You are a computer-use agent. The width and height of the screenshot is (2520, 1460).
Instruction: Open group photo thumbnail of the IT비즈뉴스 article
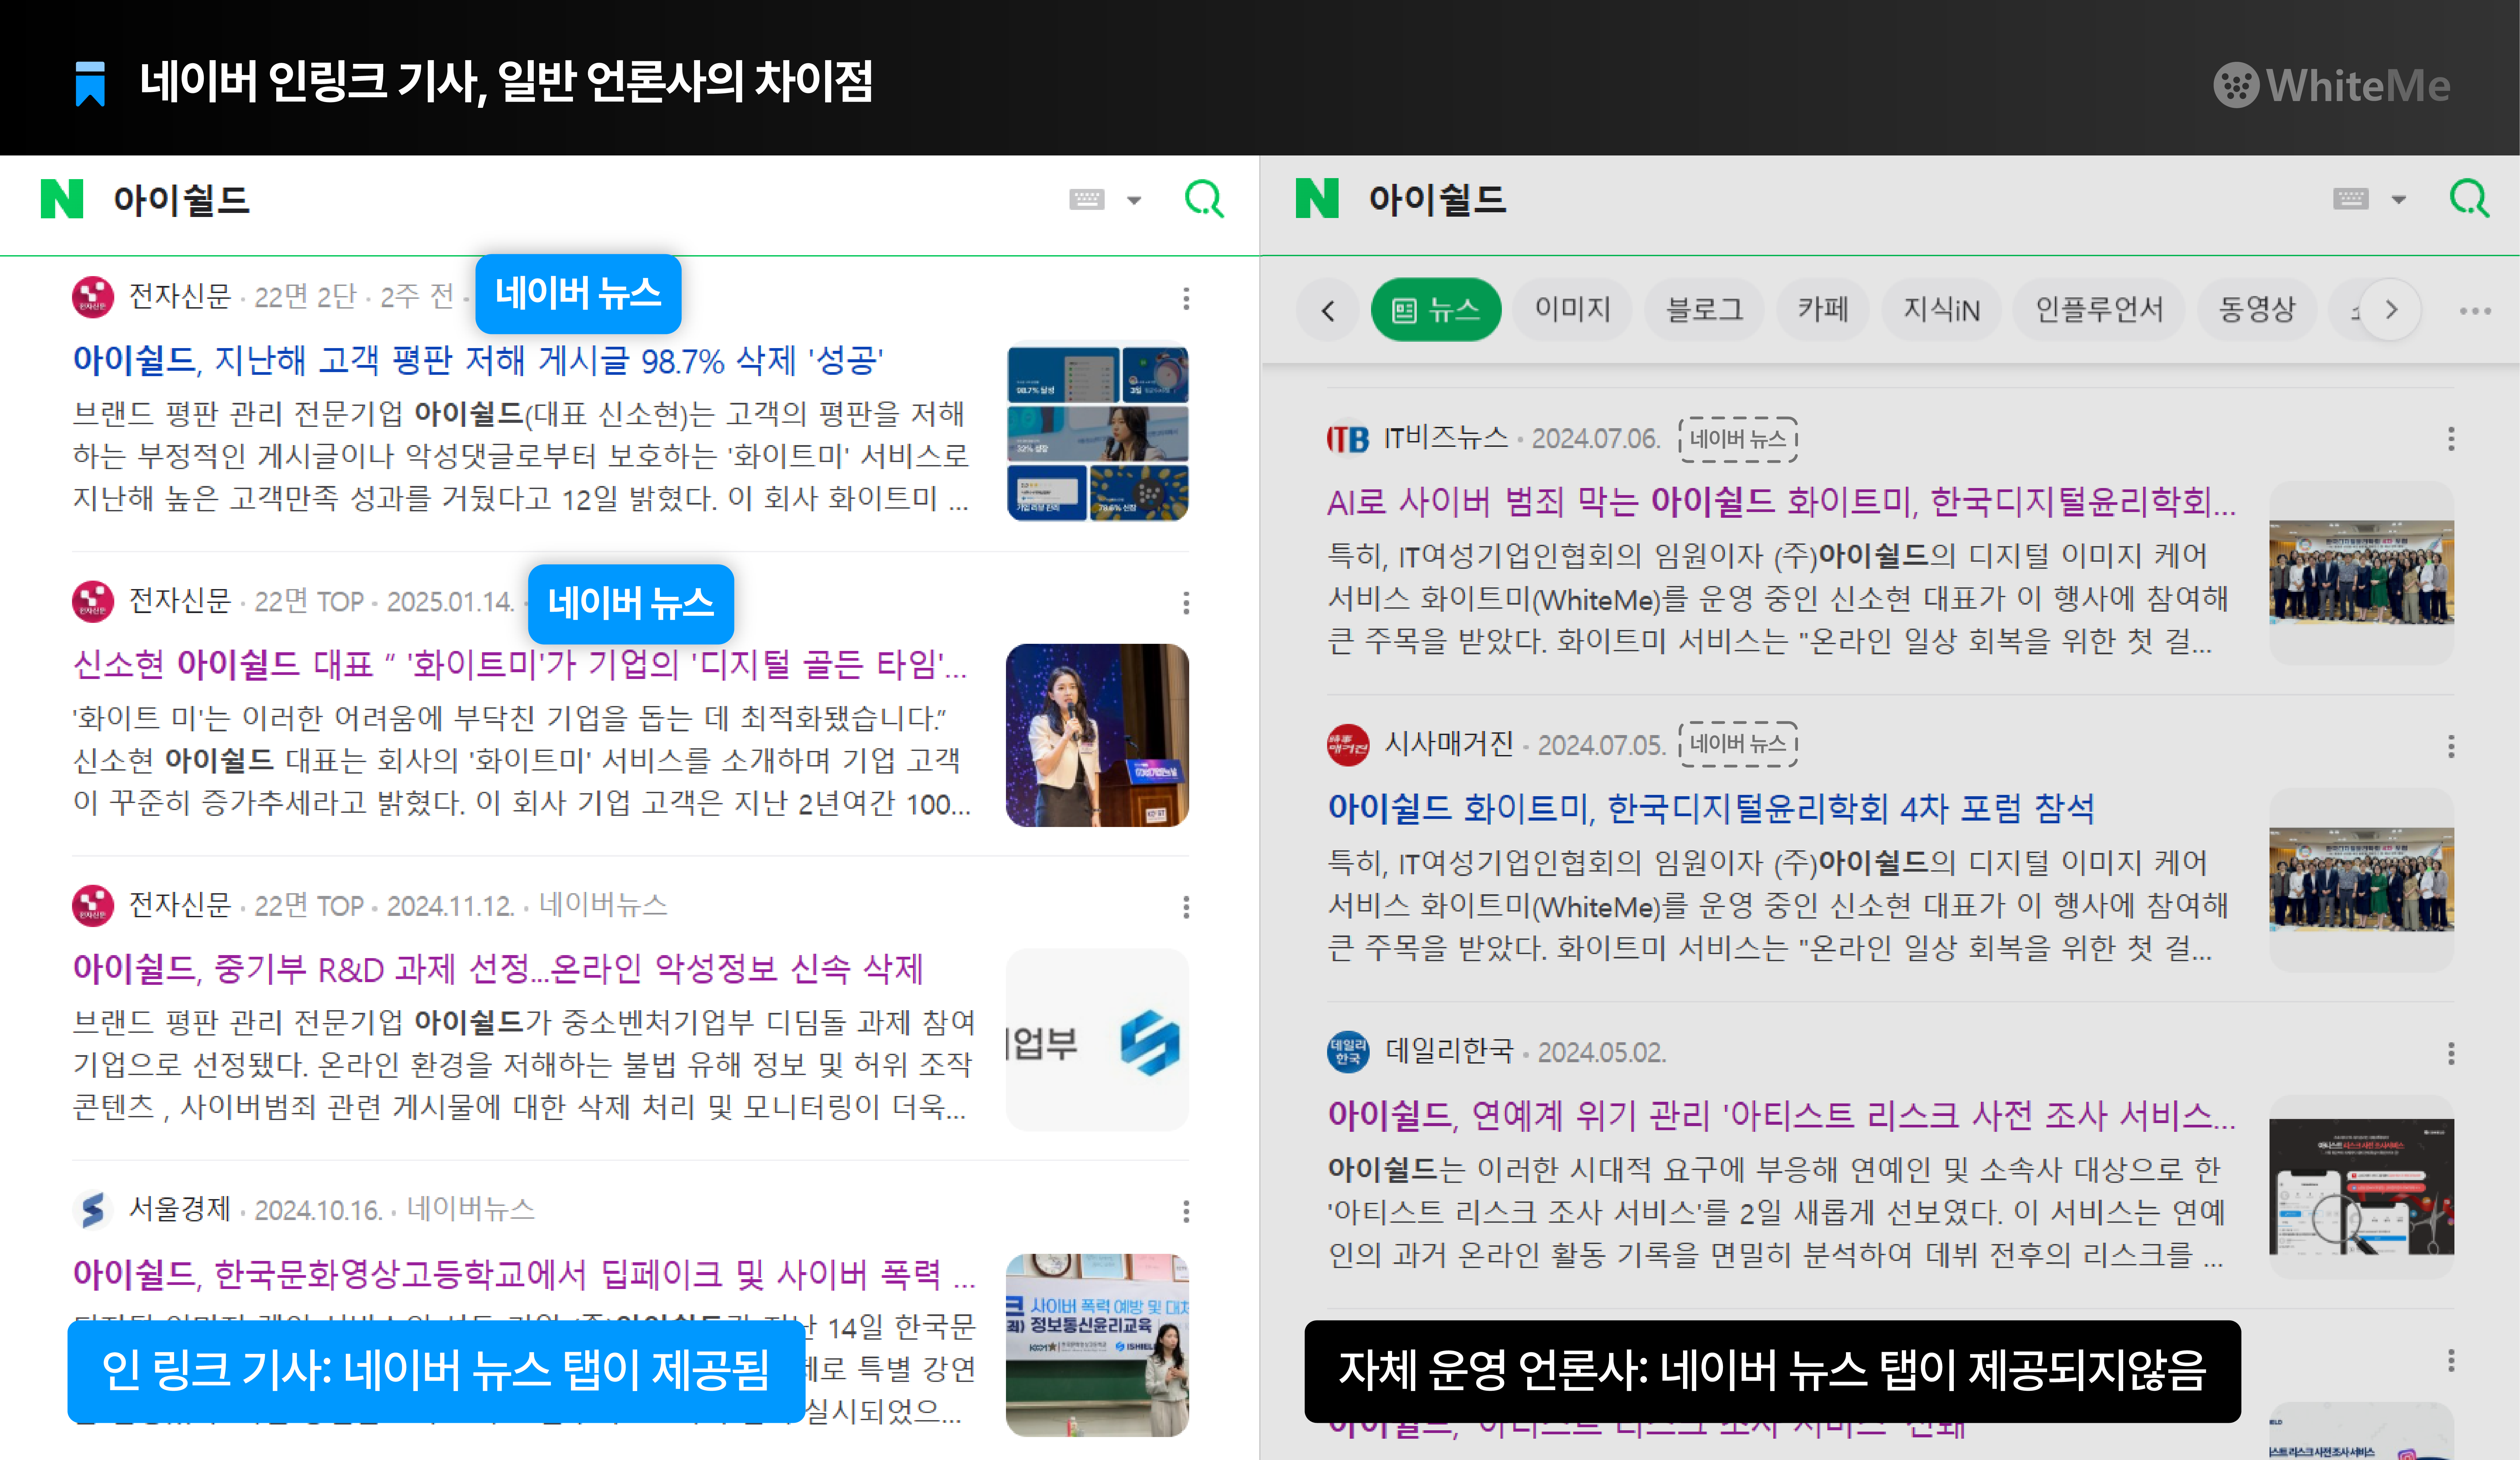pos(2361,573)
